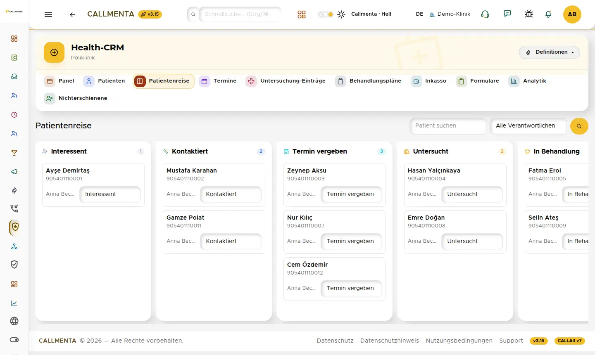Click the yellow Health-CRM plus icon
Image resolution: width=595 pixels, height=355 pixels.
click(x=54, y=52)
